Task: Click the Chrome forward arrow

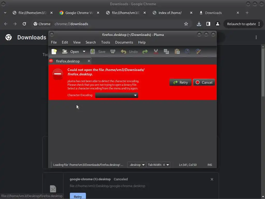Action: (x=15, y=24)
